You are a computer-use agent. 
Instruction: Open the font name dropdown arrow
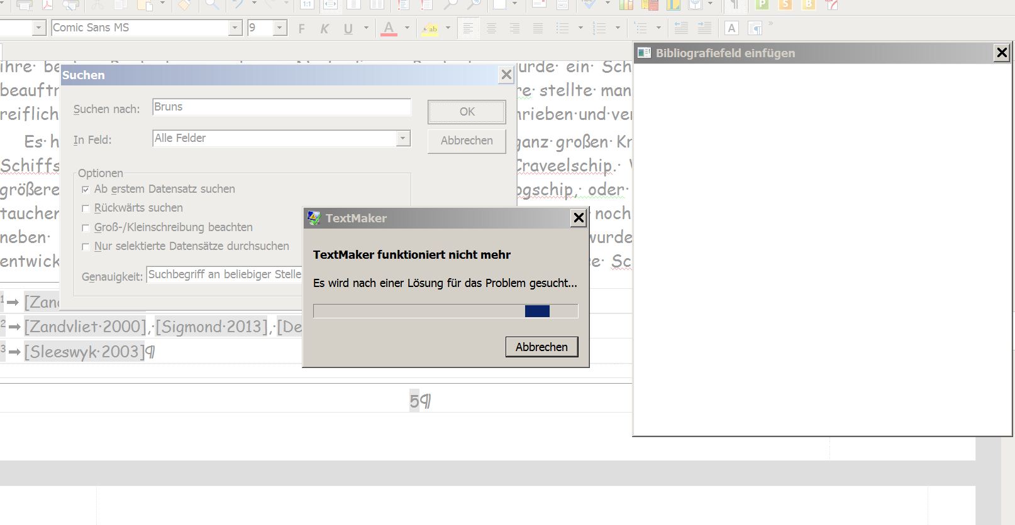(x=235, y=28)
